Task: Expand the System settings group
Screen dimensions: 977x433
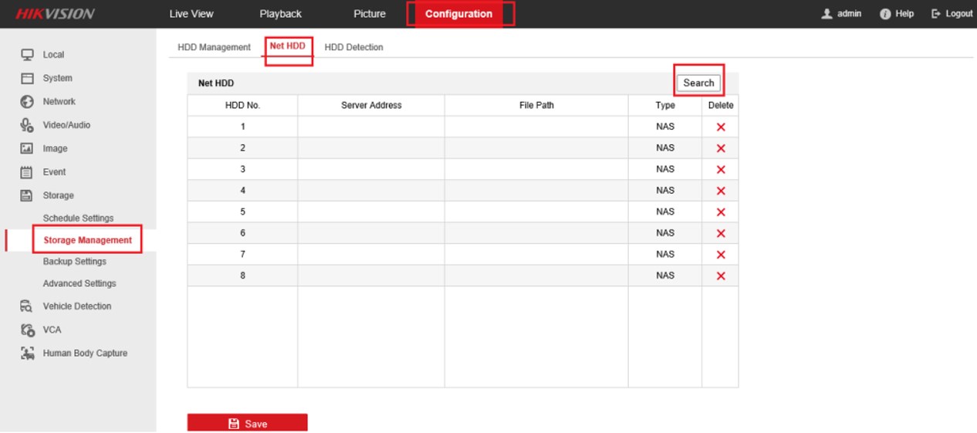Action: pyautogui.click(x=57, y=78)
